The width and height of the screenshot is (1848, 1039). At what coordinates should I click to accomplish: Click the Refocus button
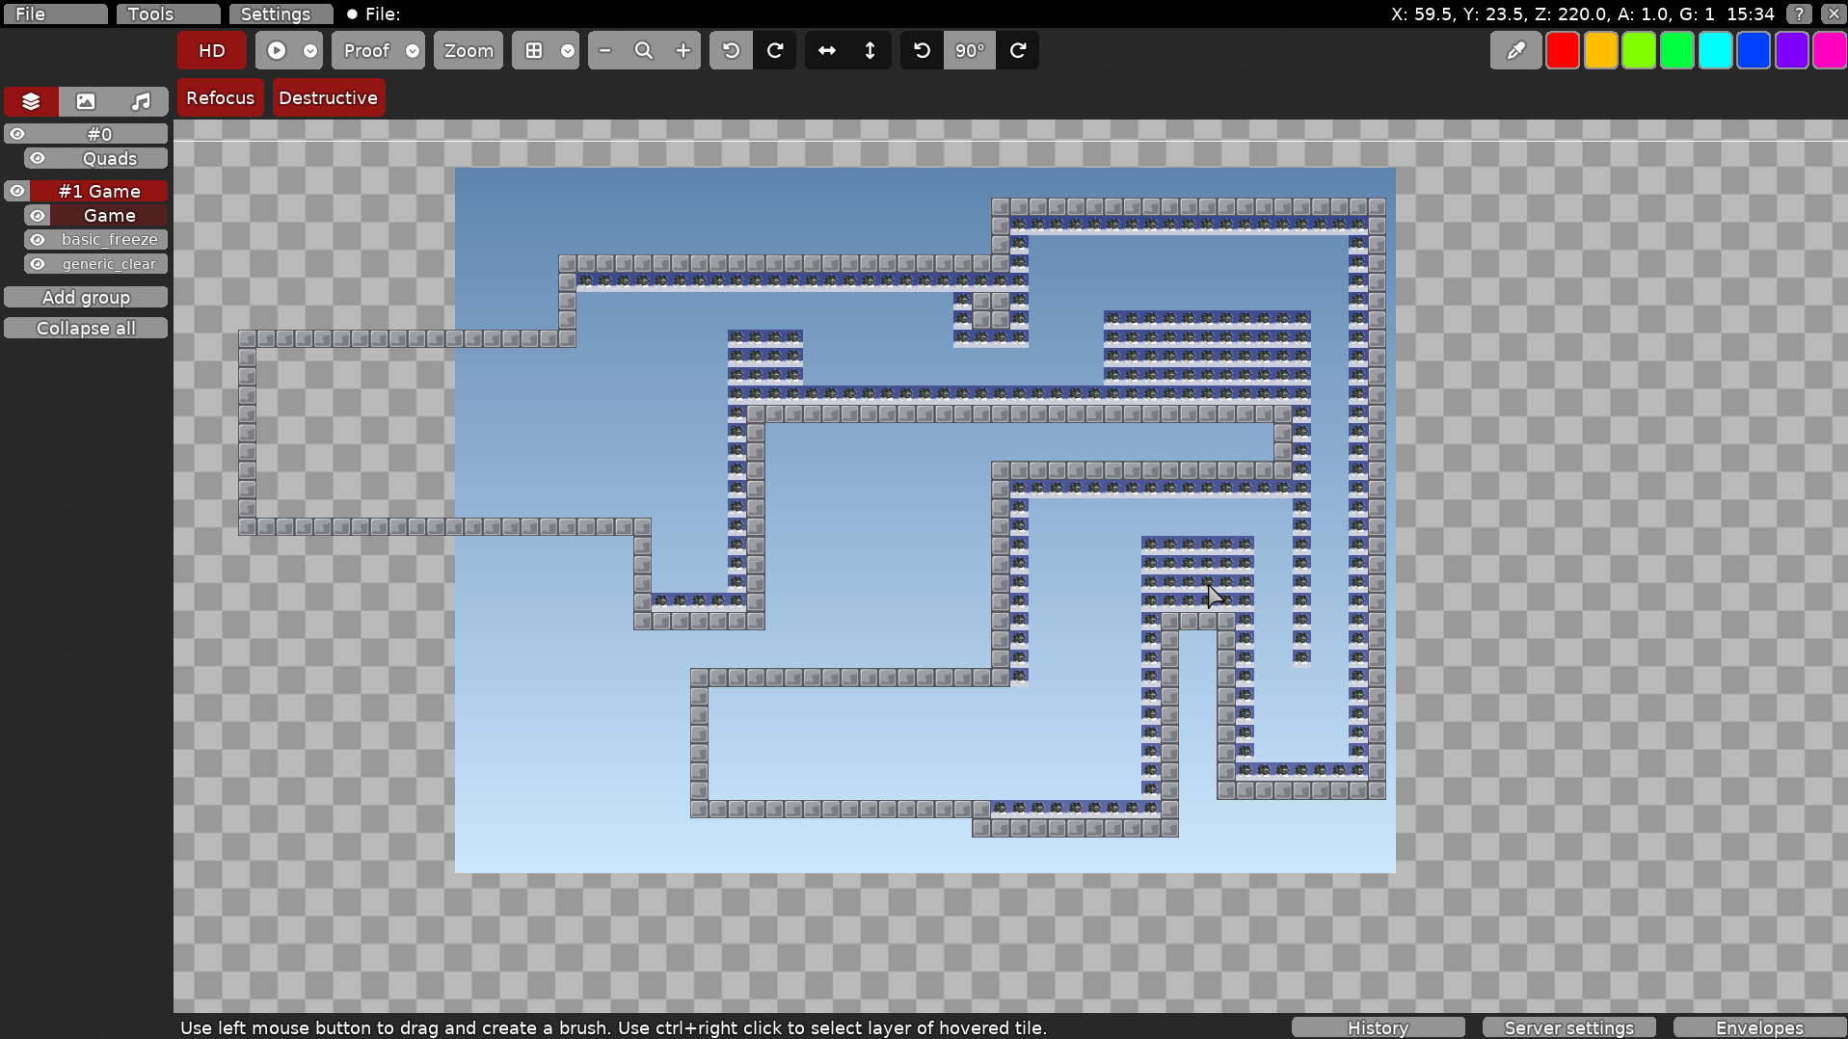(x=220, y=98)
